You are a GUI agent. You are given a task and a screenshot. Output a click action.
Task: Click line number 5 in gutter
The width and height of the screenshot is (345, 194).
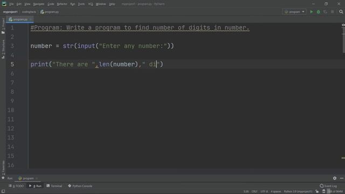12,64
